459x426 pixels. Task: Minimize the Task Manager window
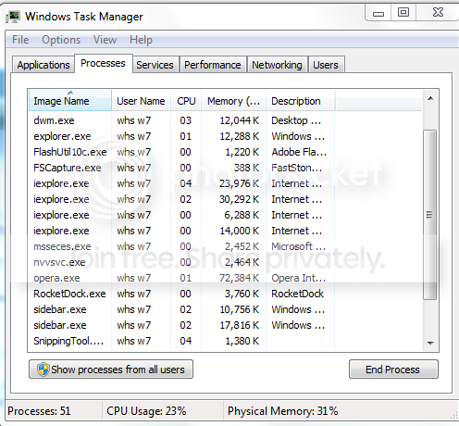[x=378, y=13]
